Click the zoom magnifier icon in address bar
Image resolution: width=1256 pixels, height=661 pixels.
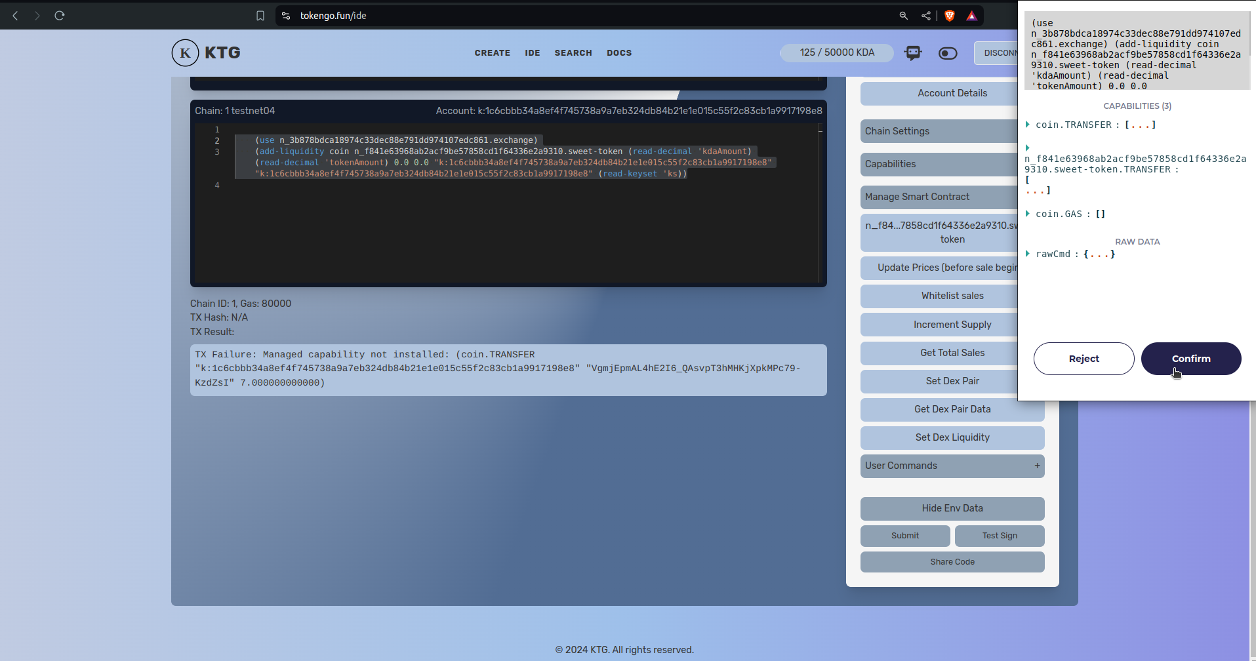(904, 16)
